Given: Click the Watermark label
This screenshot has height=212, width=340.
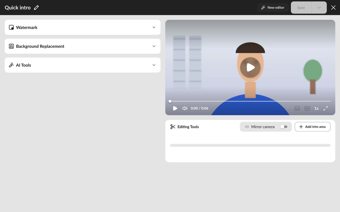Looking at the screenshot, I should click(x=27, y=27).
